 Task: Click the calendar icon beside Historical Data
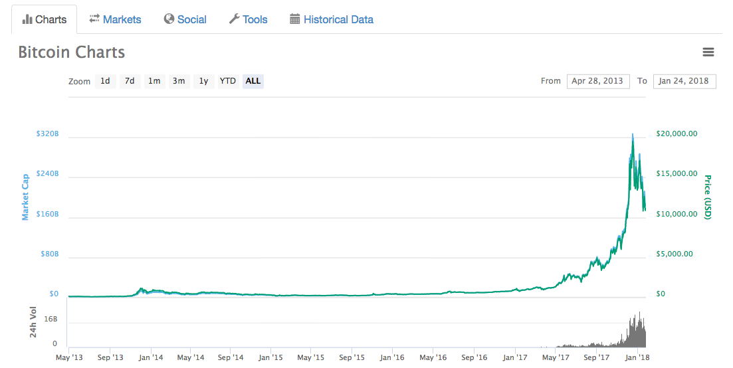pos(294,19)
